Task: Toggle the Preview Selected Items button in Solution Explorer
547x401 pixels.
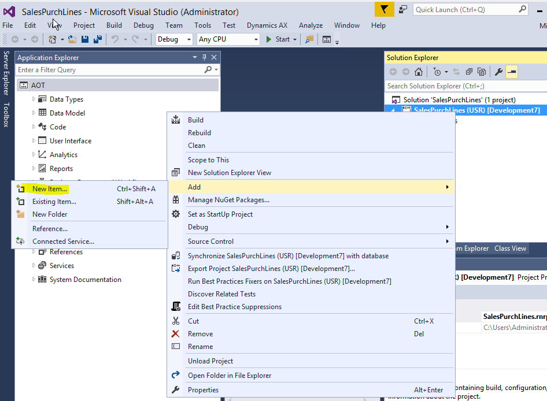Action: (x=511, y=71)
